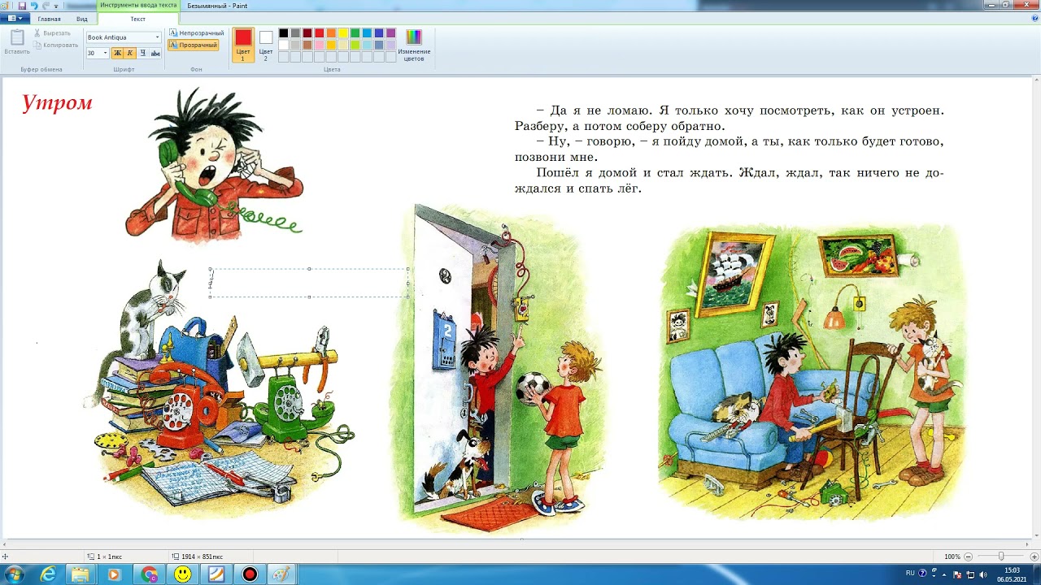Viewport: 1041px width, 585px height.
Task: Select Непрозрачный opaque background option
Action: pyautogui.click(x=196, y=33)
